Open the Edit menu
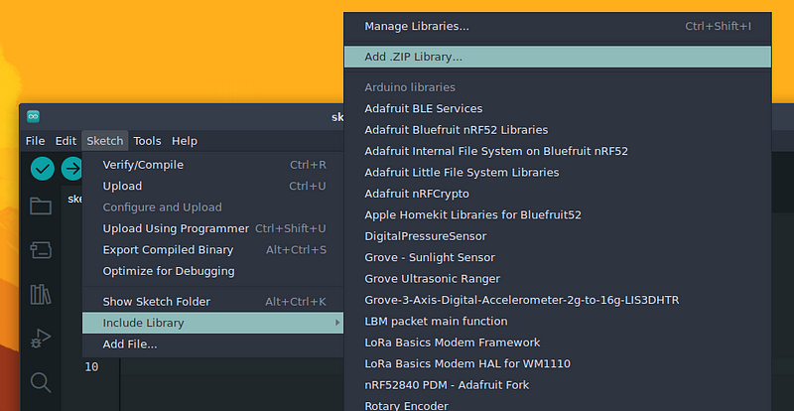794x411 pixels. [x=66, y=141]
